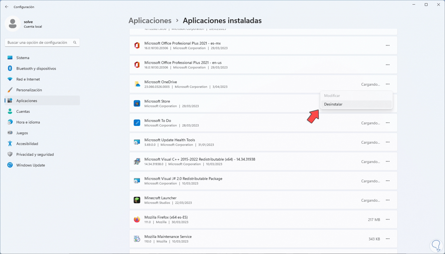Image resolution: width=445 pixels, height=254 pixels.
Task: Click the Windows Update icon in sidebar
Action: point(10,165)
